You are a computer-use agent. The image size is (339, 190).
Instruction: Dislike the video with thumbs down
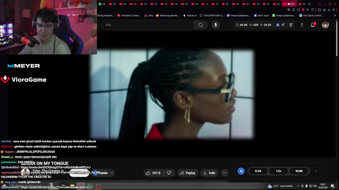point(169,173)
